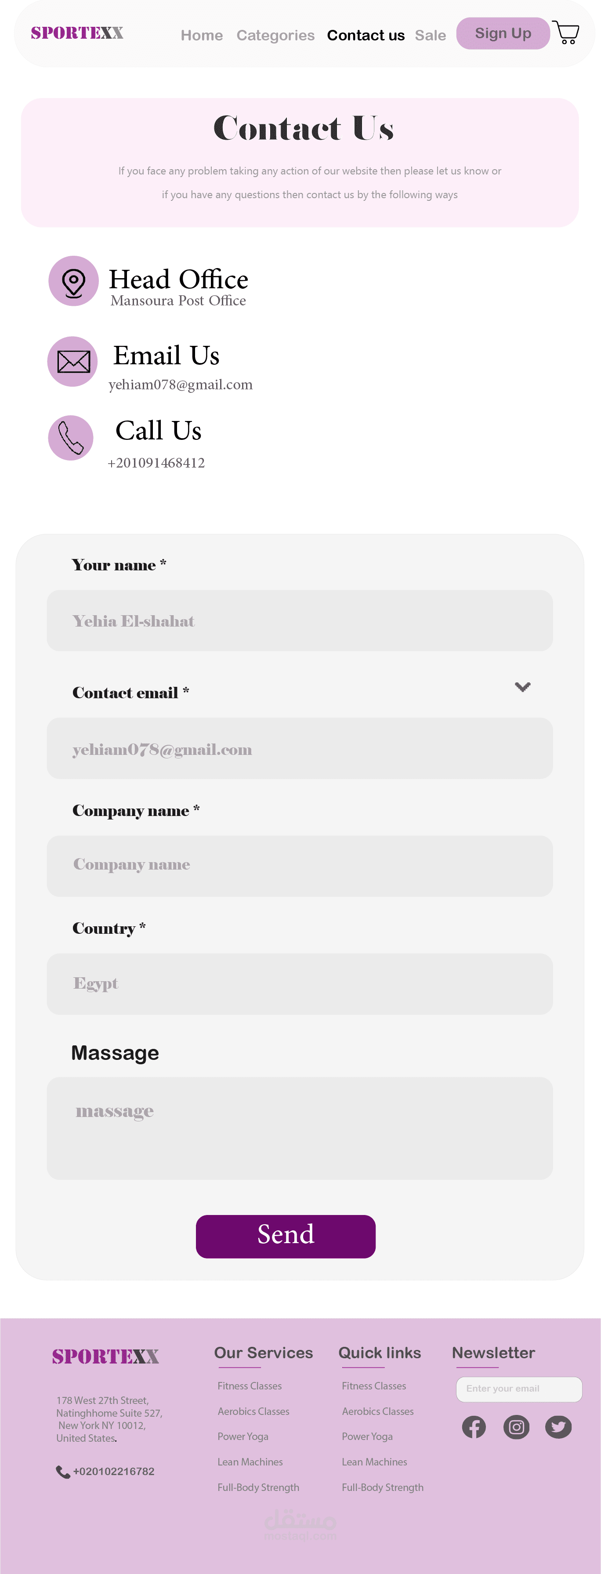
Task: Click the Call Us phone icon
Action: (71, 438)
